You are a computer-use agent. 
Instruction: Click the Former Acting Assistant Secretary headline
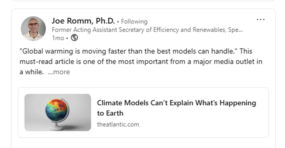coord(147,30)
